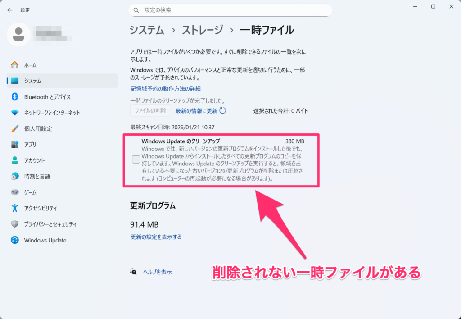
Task: Click the アカウント person icon
Action: (x=15, y=160)
